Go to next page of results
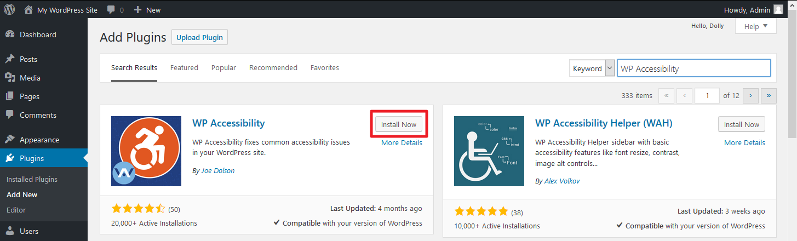The width and height of the screenshot is (797, 241). point(750,95)
